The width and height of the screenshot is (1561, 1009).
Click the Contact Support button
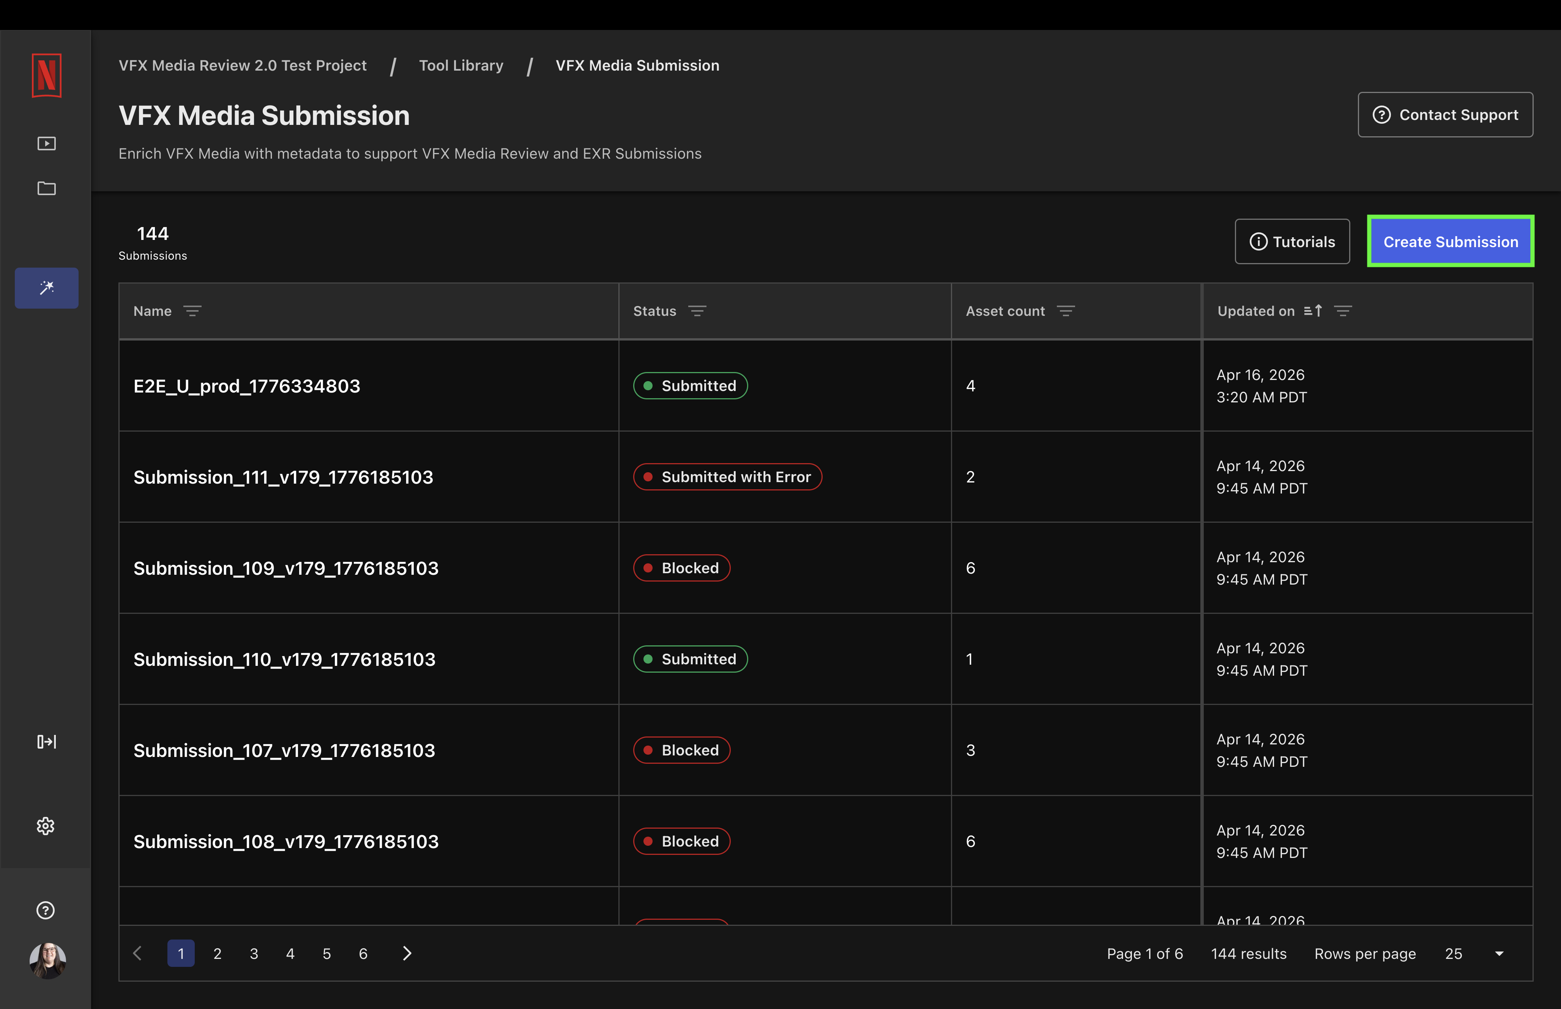1445,115
